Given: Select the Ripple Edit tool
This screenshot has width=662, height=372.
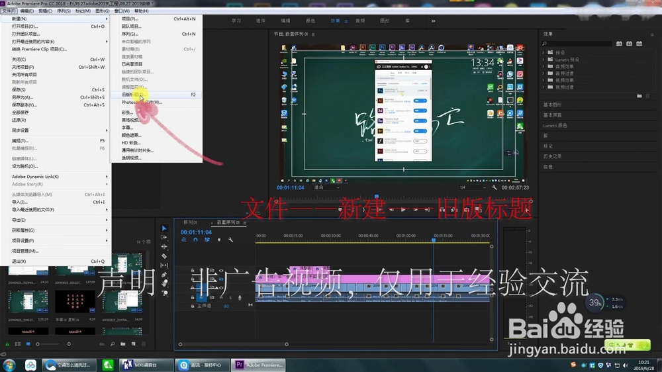Looking at the screenshot, I should click(164, 247).
